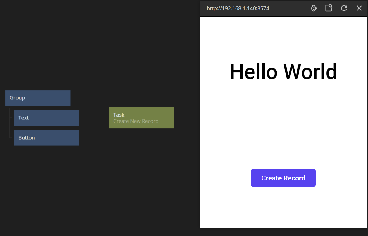The height and width of the screenshot is (236, 368).
Task: Select the Text node under Group
Action: 46,118
